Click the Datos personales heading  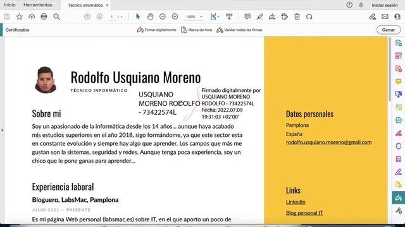point(309,114)
